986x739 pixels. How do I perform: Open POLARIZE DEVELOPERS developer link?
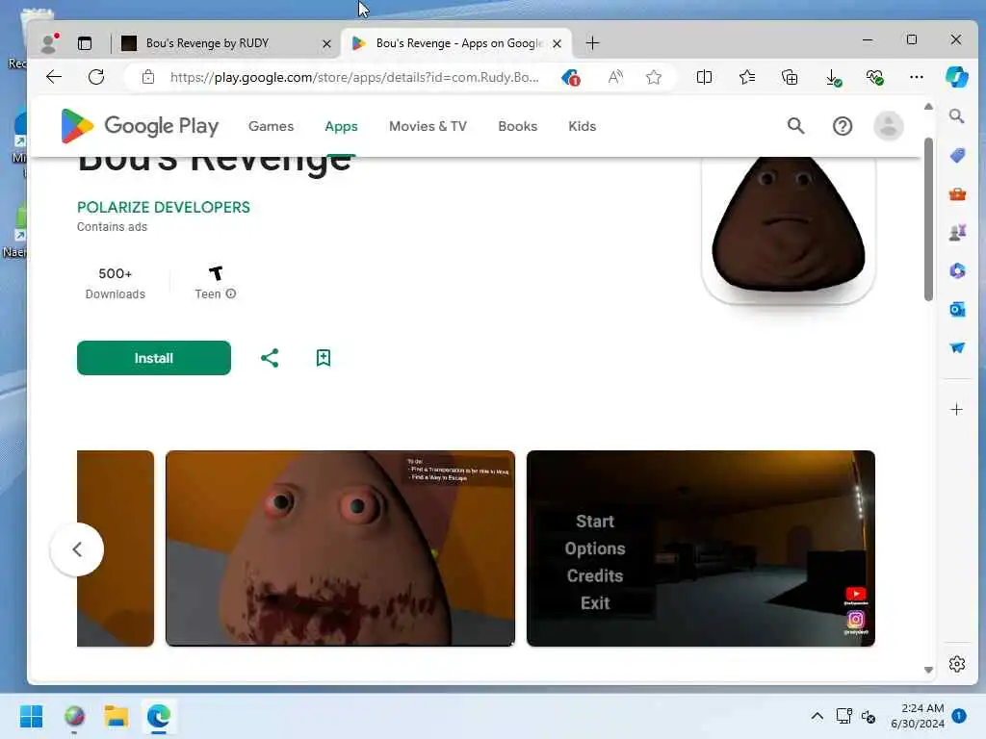click(164, 208)
